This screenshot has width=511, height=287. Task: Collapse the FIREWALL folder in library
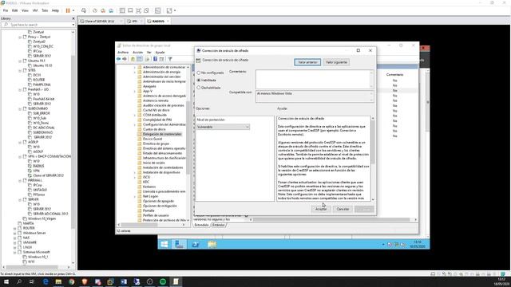pos(20,180)
